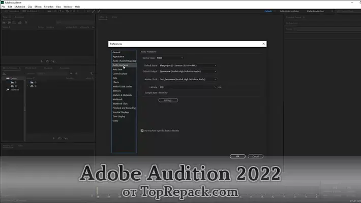The width and height of the screenshot is (361, 203).
Task: Confirm Preferences with OK button
Action: [x=237, y=156]
